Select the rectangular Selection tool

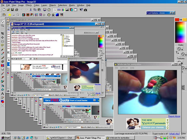(x=3, y=41)
